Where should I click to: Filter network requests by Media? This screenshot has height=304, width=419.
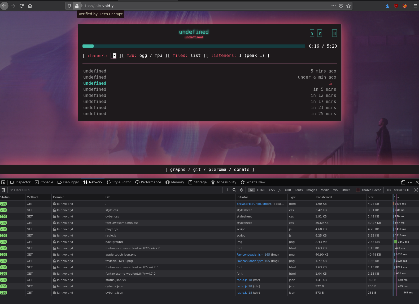point(325,190)
